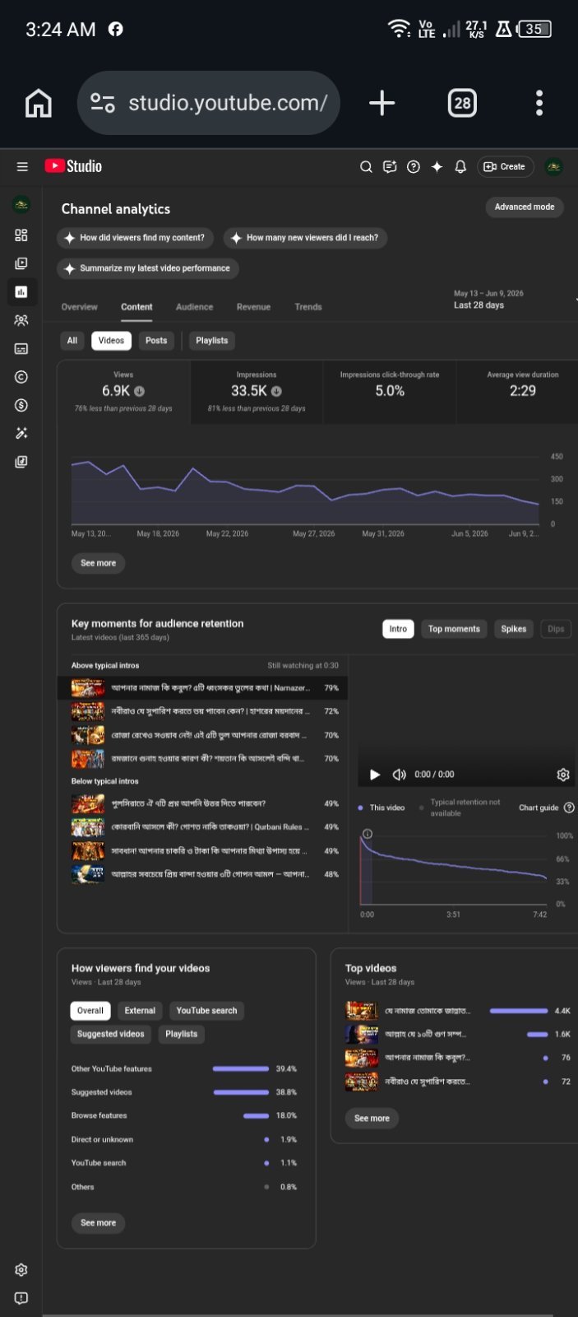
Task: Click See more in Top videos card
Action: click(x=372, y=1119)
